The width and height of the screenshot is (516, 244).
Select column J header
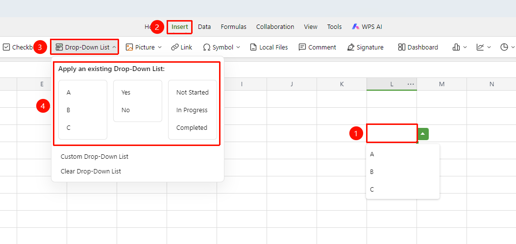tap(292, 84)
